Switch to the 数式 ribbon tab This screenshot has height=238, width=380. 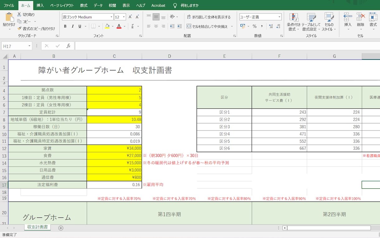tap(83, 5)
